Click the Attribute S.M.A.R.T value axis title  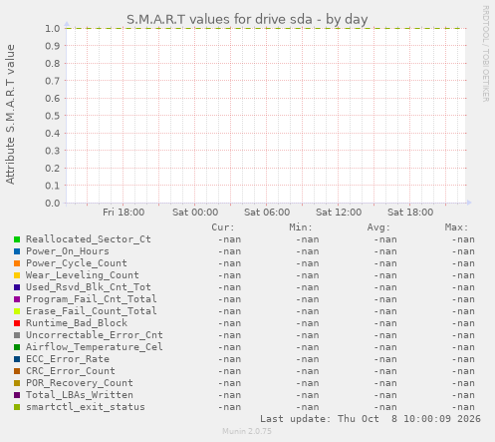(x=10, y=115)
